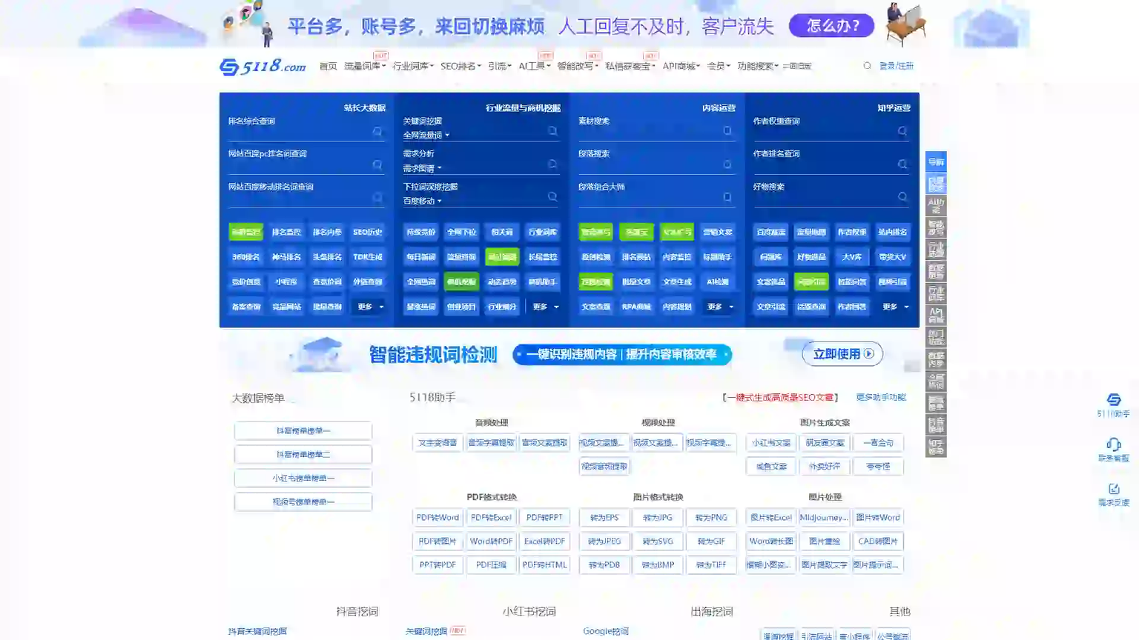
Task: Go to 首页 in the navigation bar
Action: click(x=328, y=66)
